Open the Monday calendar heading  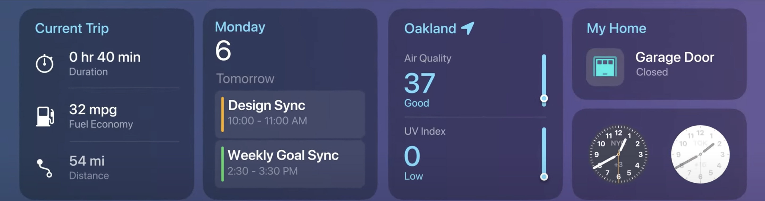click(240, 27)
